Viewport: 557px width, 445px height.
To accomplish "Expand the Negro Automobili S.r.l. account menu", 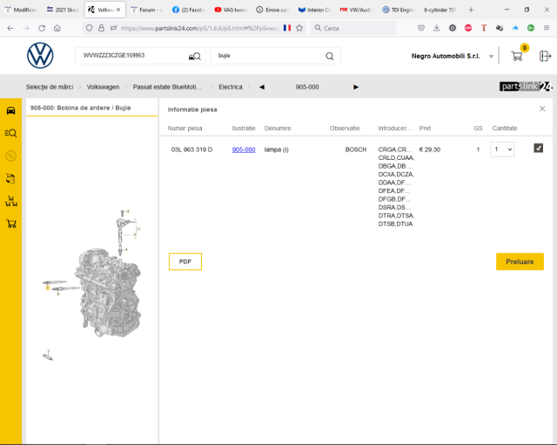I will coord(492,56).
